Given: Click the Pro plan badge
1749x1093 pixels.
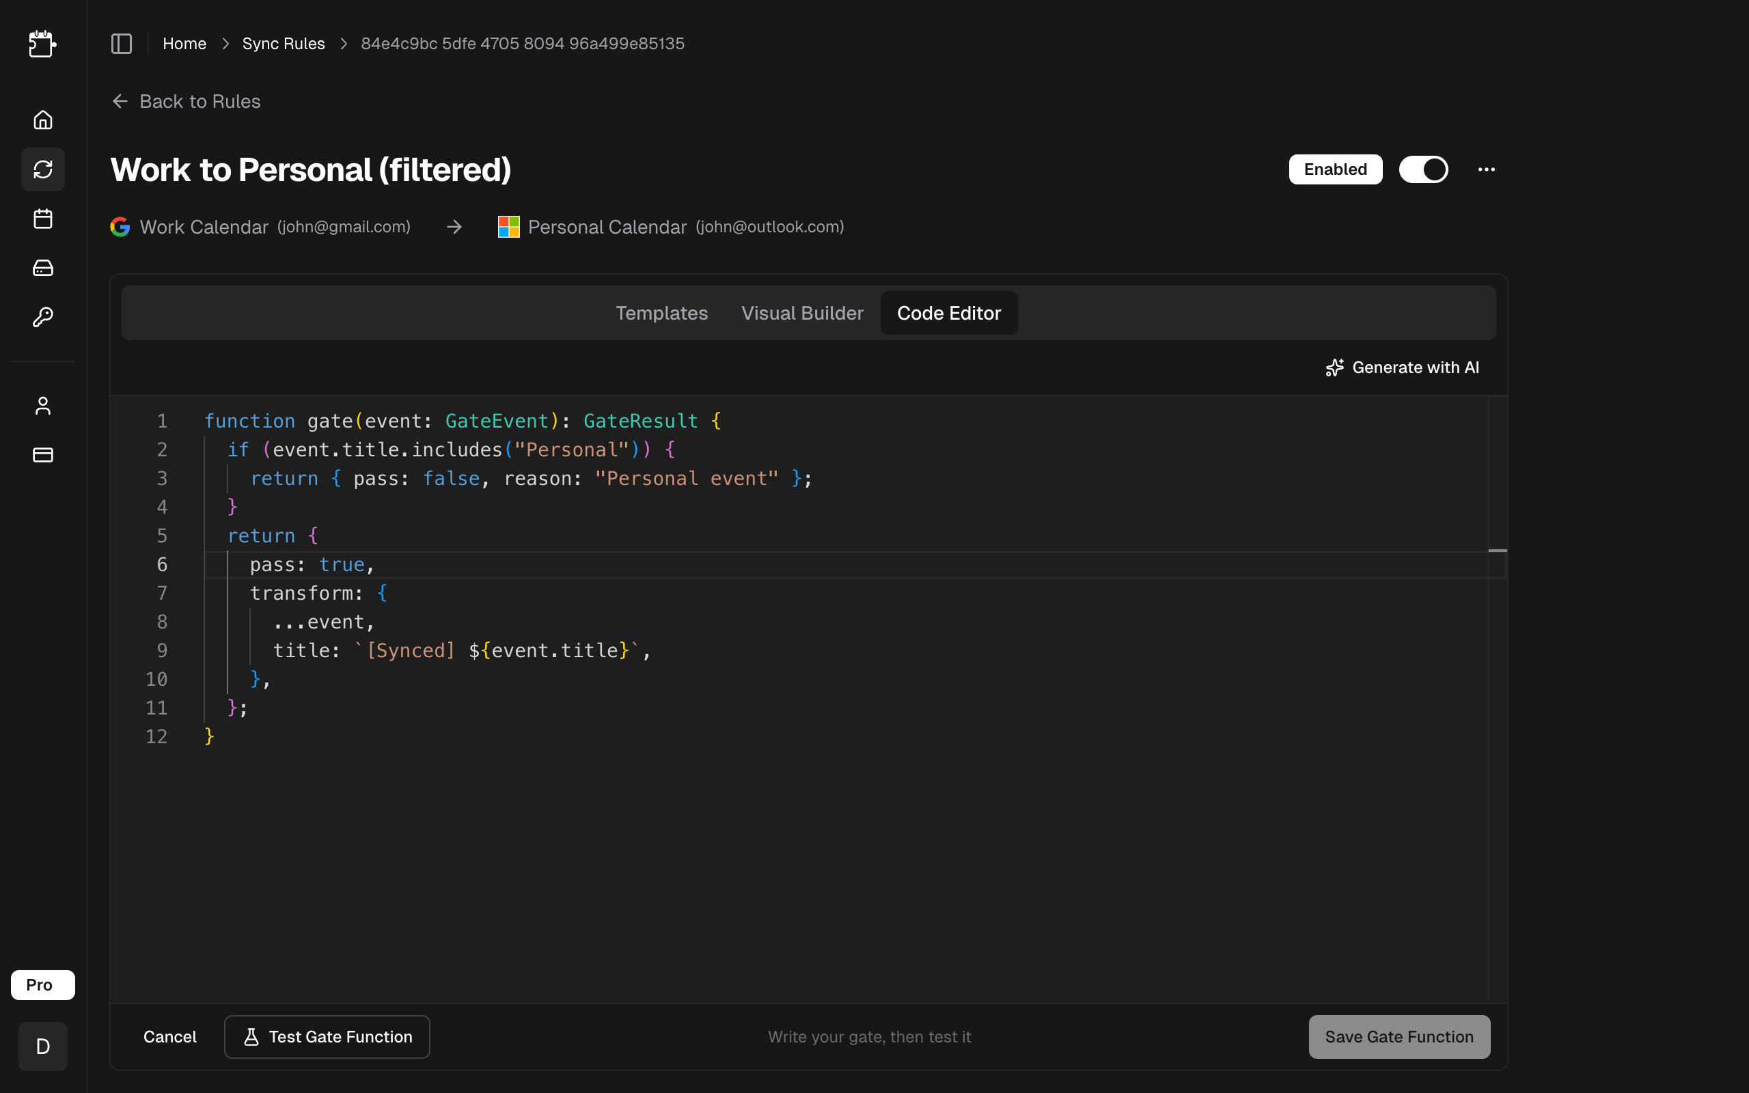Looking at the screenshot, I should 42,984.
